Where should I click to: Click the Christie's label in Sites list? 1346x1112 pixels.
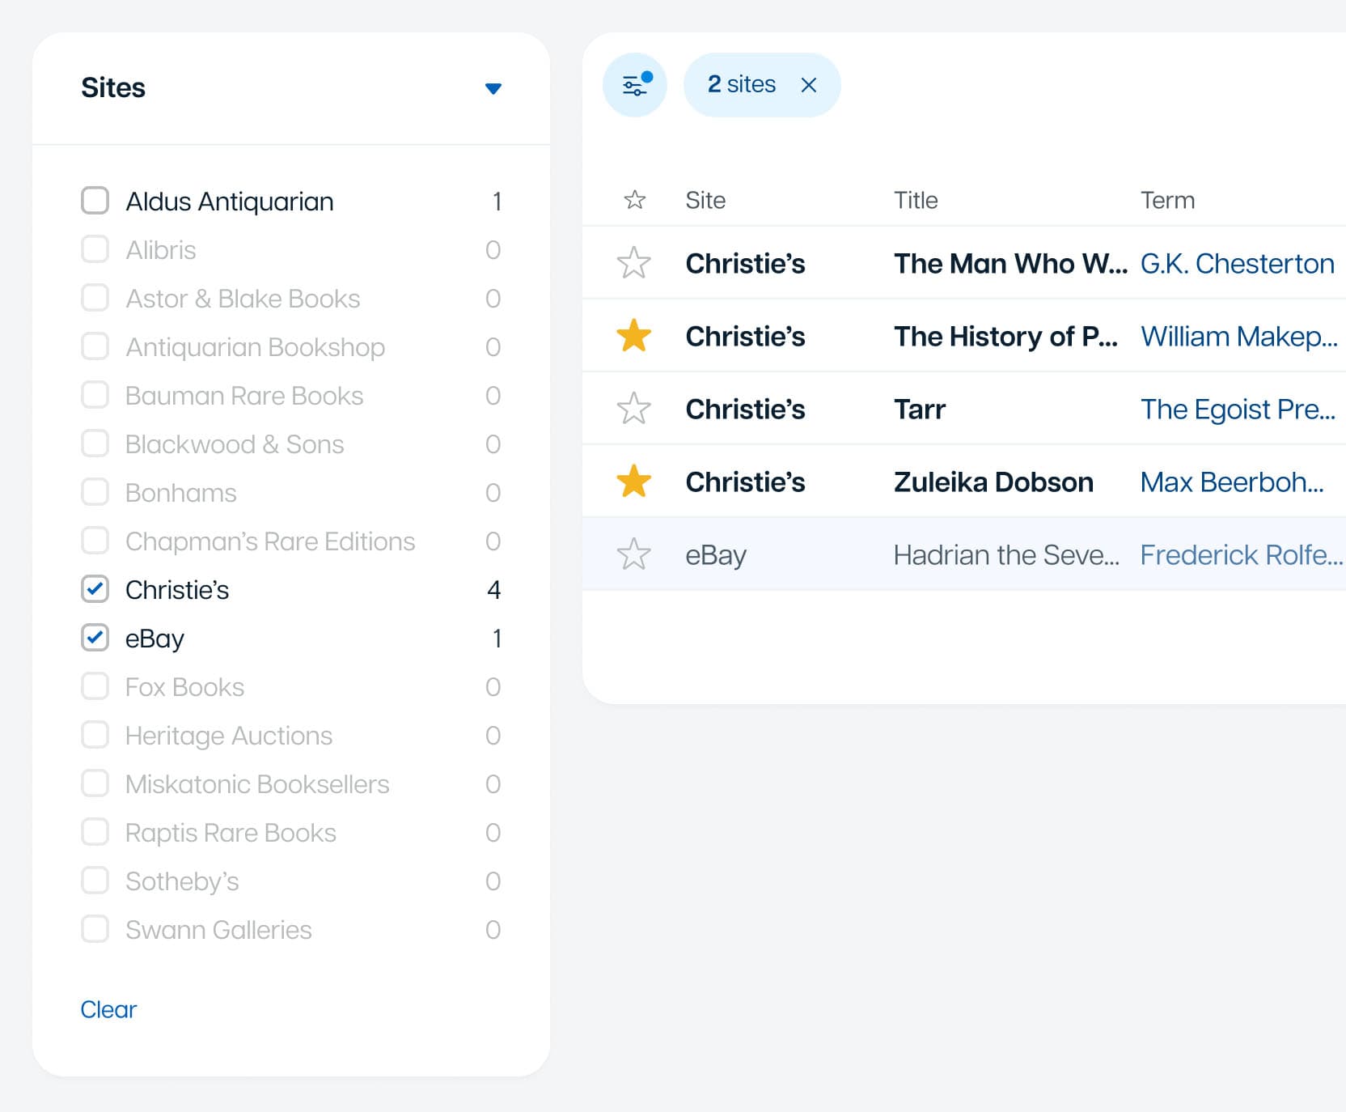click(x=177, y=590)
